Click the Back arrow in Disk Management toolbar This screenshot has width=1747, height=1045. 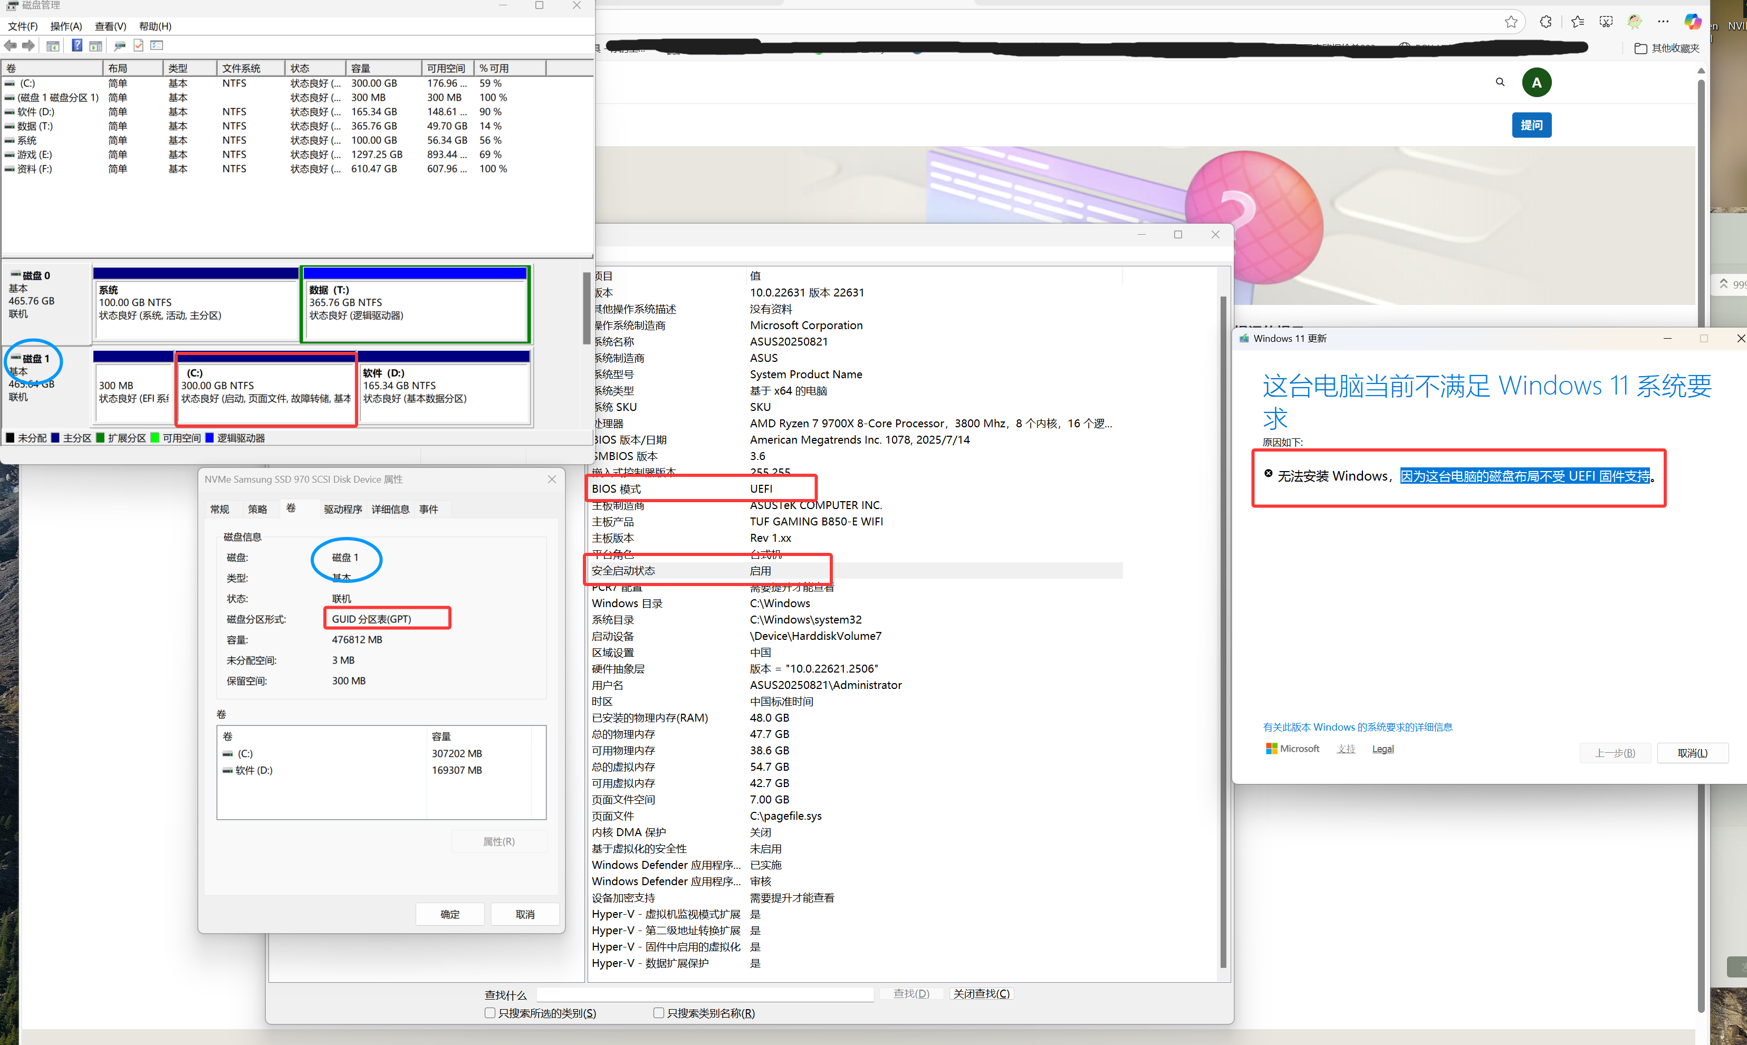tap(11, 46)
